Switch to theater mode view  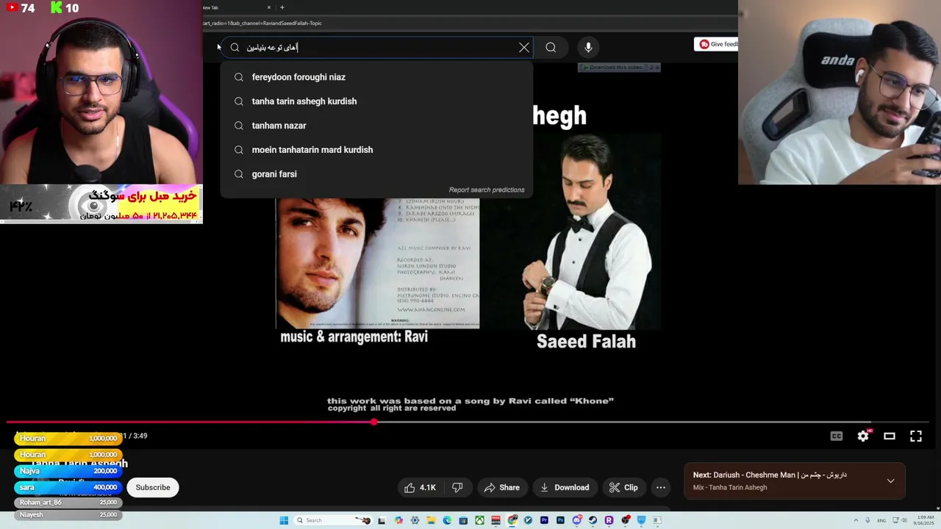tap(890, 436)
